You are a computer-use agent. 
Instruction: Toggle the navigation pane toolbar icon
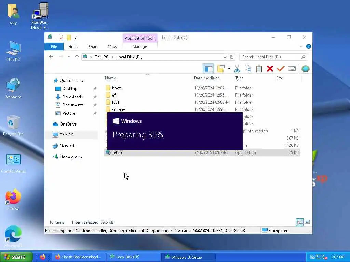pyautogui.click(x=208, y=69)
